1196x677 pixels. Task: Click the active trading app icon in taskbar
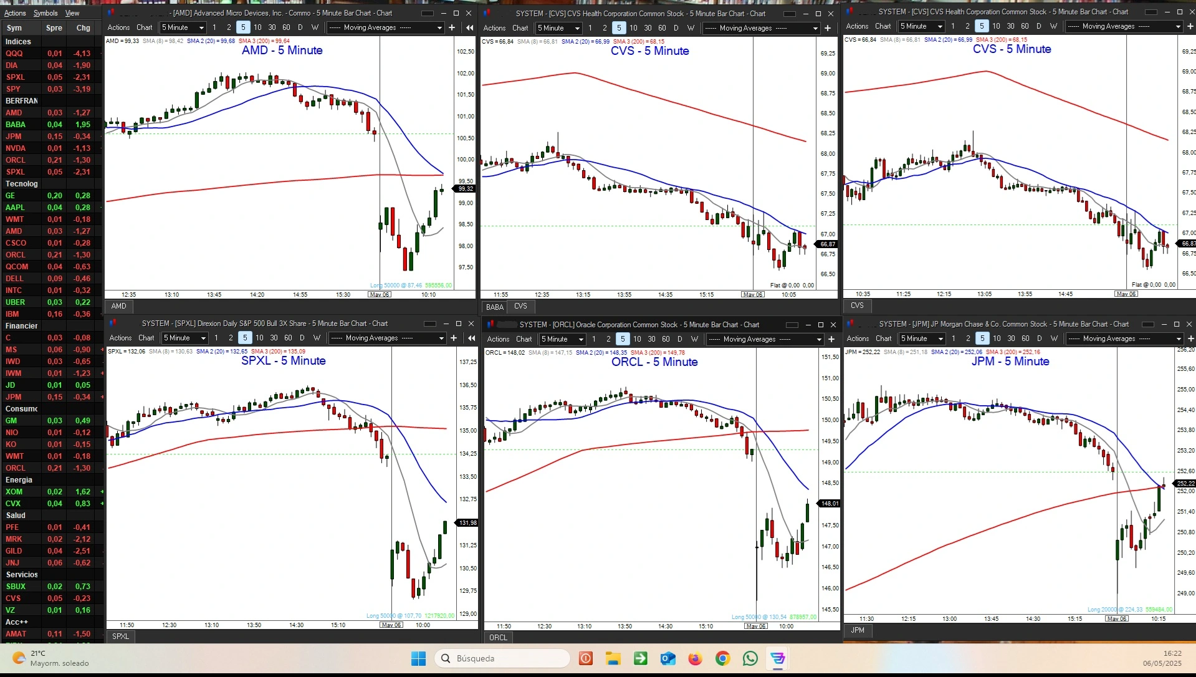pos(778,658)
